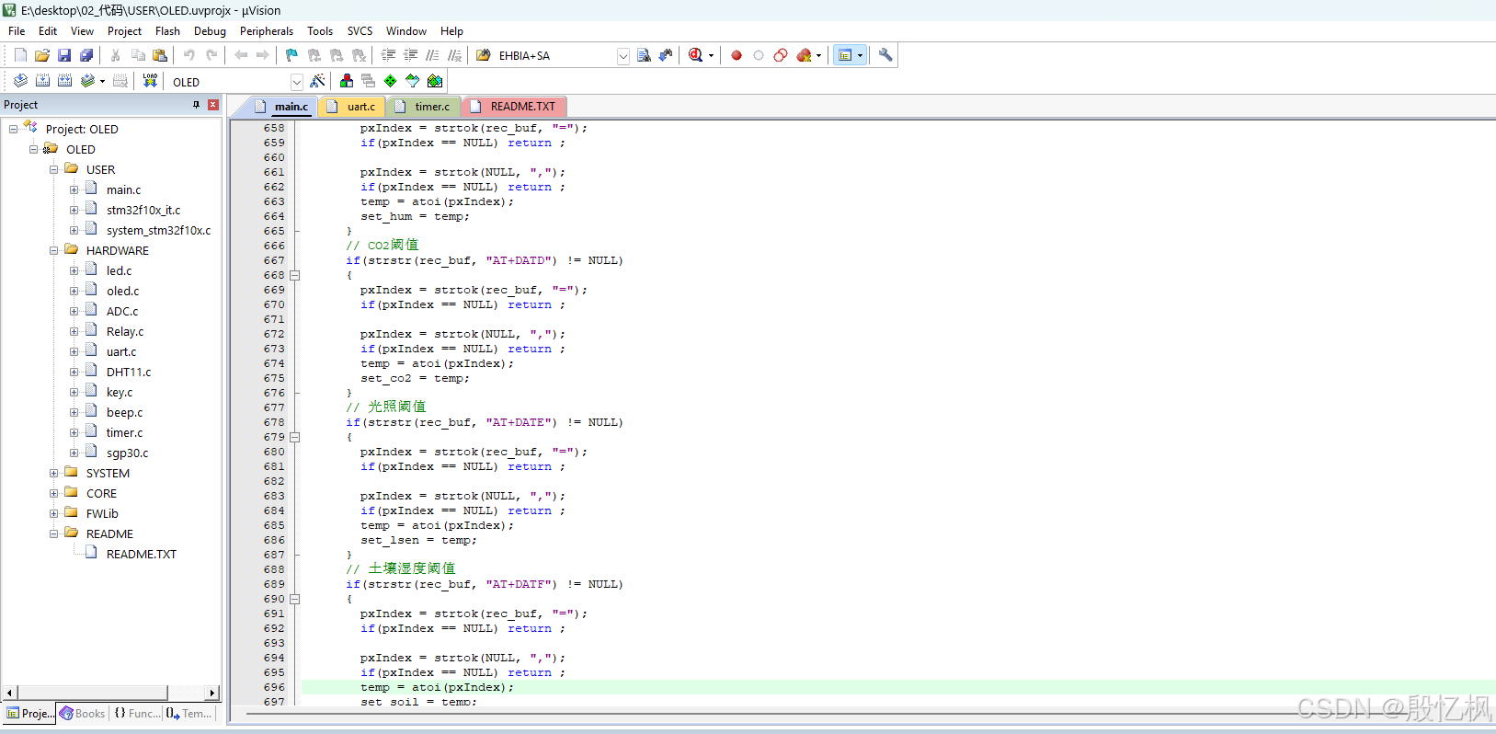
Task: Open the Flash menu
Action: point(167,31)
